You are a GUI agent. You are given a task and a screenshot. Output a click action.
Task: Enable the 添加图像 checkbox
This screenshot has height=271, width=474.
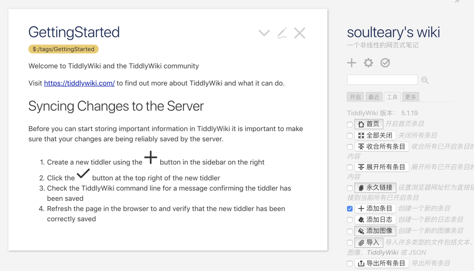coord(350,231)
